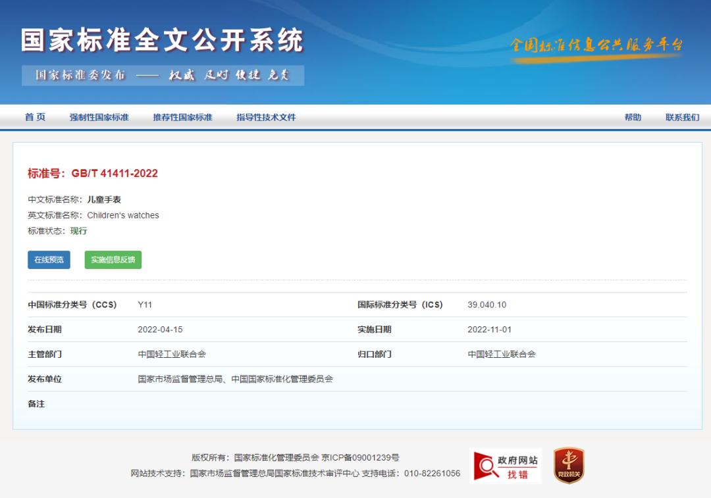
Task: Click the 国家标准委发布 slogan strip
Action: 163,75
